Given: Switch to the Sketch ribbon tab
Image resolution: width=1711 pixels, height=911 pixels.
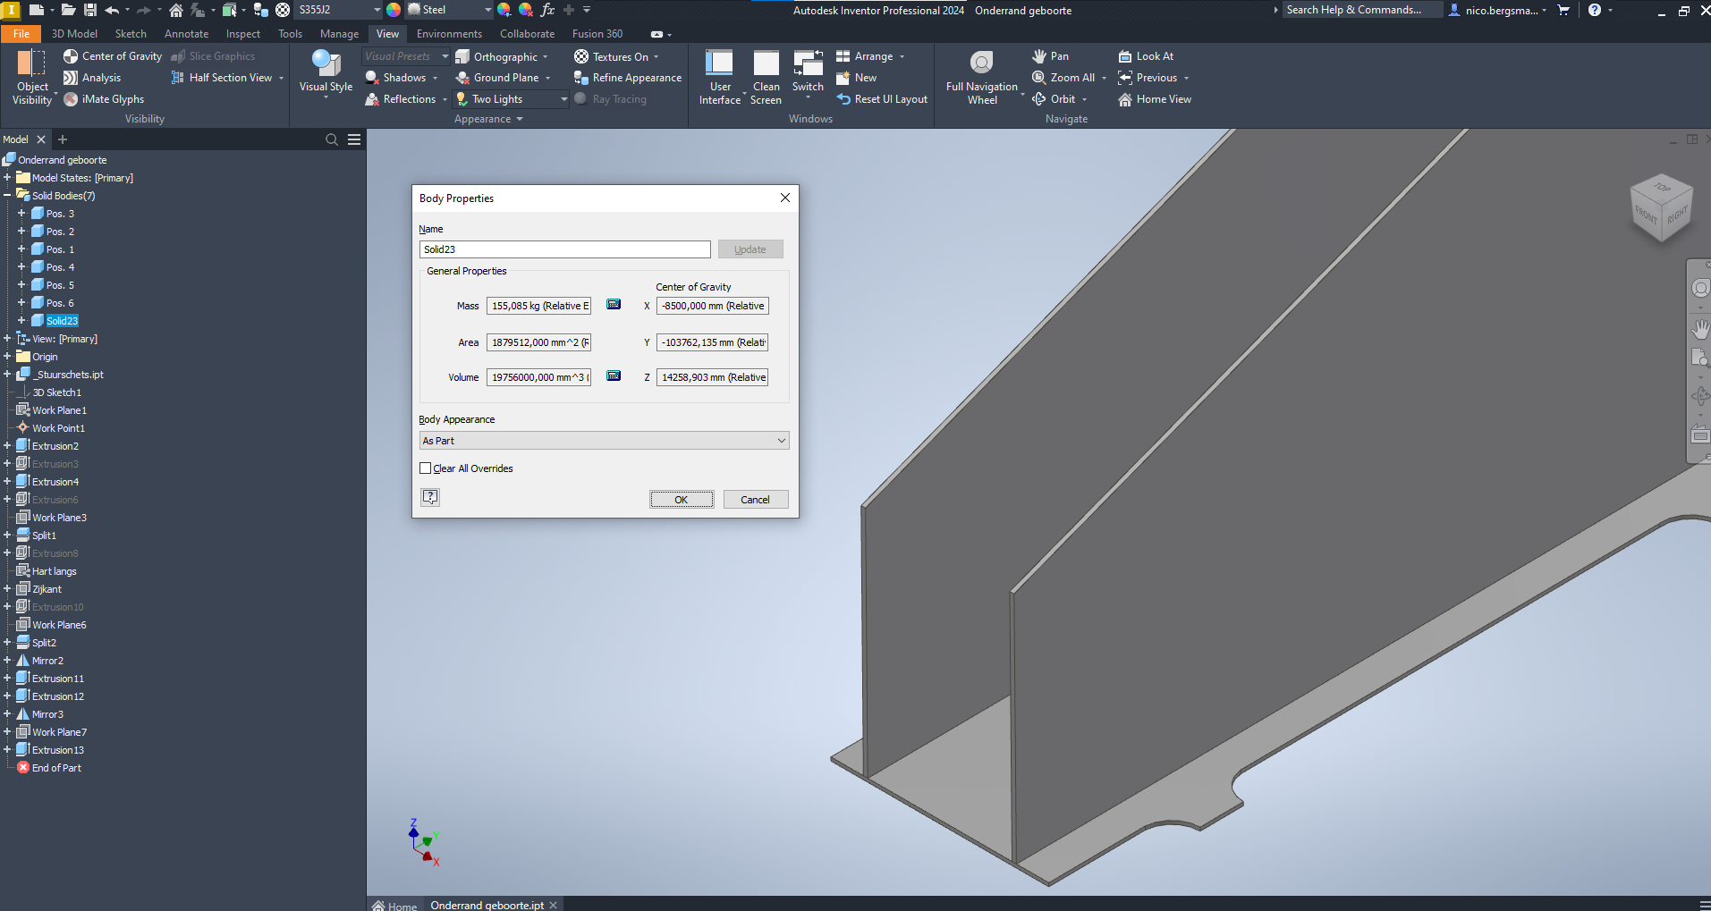Looking at the screenshot, I should point(131,33).
